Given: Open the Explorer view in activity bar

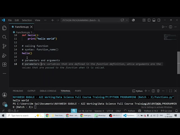Looking at the screenshot, I should click(4, 28).
